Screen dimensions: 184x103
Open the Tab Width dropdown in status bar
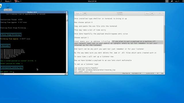coord(136,73)
